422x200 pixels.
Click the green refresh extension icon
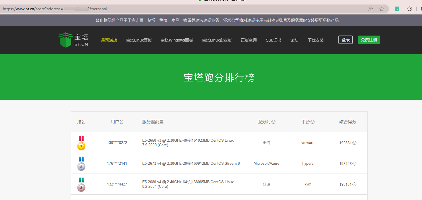tap(397, 9)
